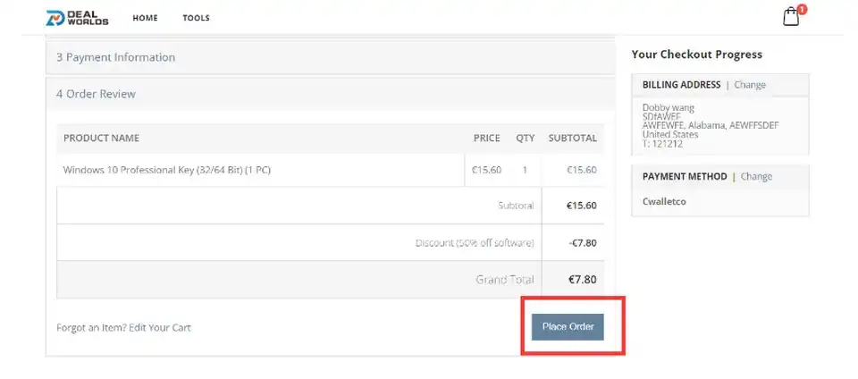This screenshot has width=858, height=379.
Task: Click the SUBTOTAL column header
Action: coord(572,139)
